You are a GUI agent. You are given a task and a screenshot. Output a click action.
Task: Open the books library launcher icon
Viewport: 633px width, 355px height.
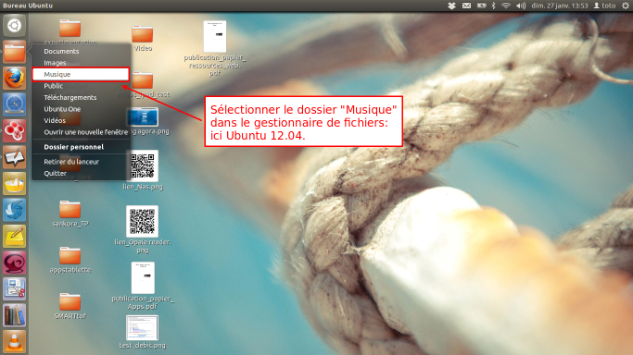pos(14,315)
